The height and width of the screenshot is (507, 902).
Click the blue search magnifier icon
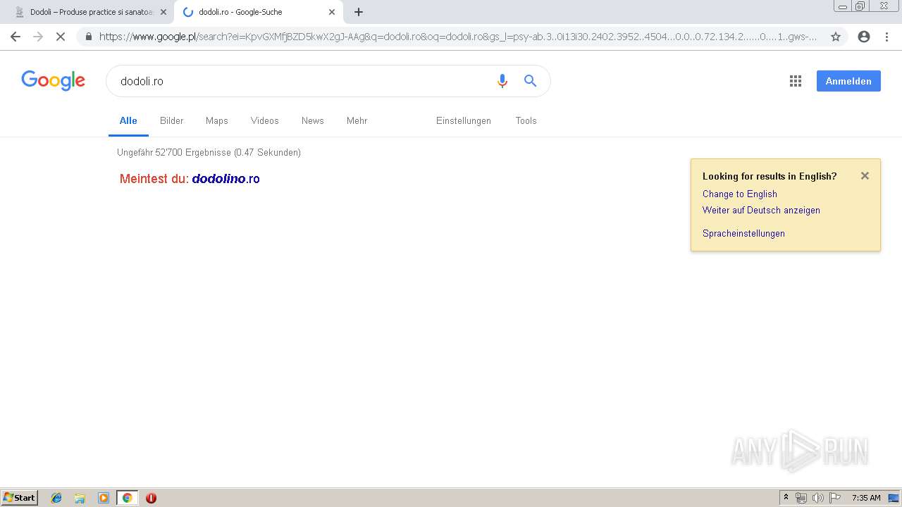[531, 81]
